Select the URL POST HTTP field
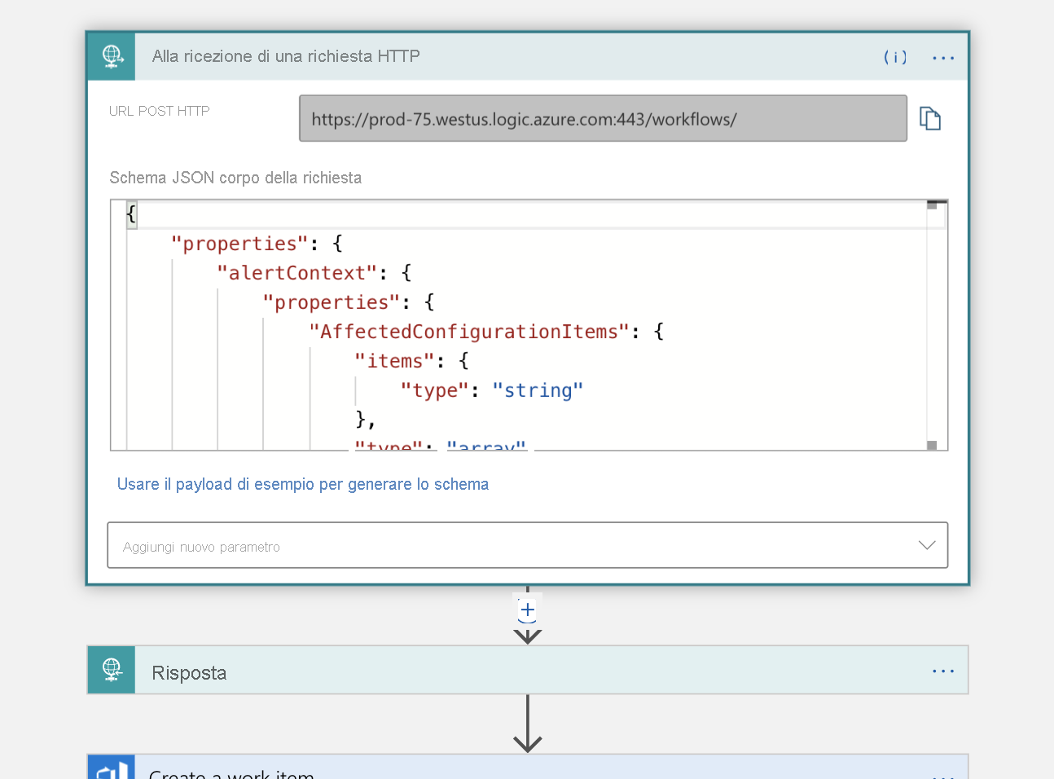Image resolution: width=1054 pixels, height=779 pixels. [603, 118]
